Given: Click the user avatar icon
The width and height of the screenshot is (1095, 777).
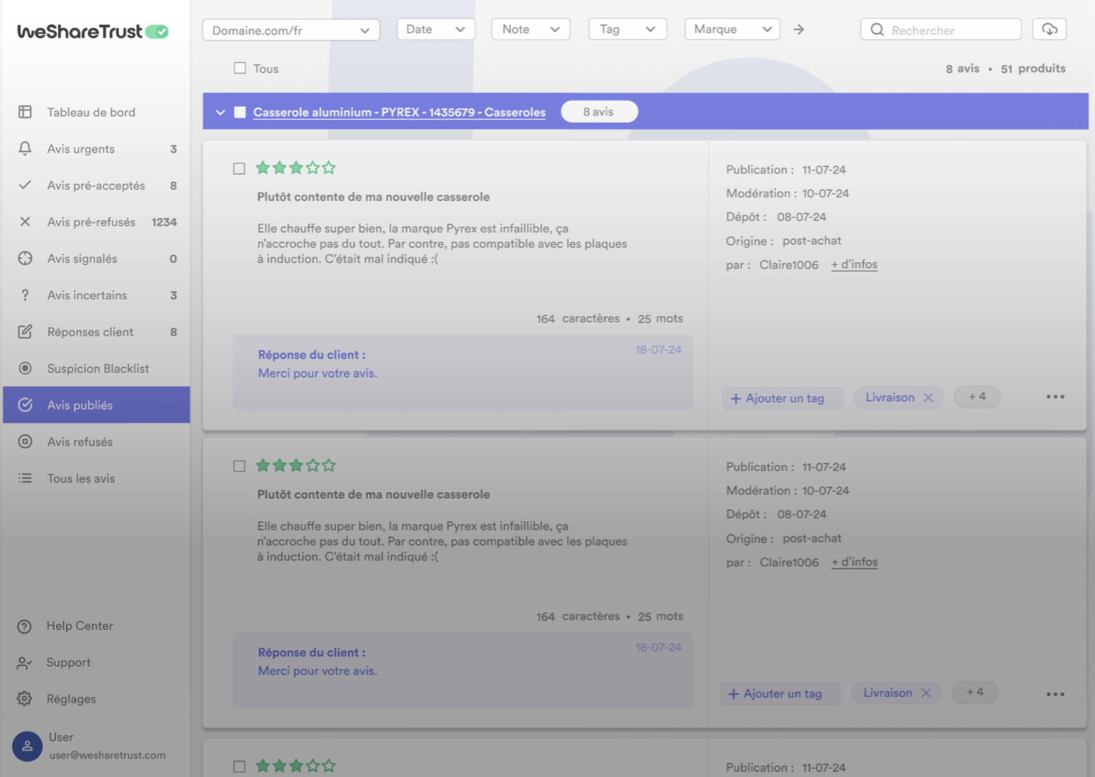Looking at the screenshot, I should [27, 746].
